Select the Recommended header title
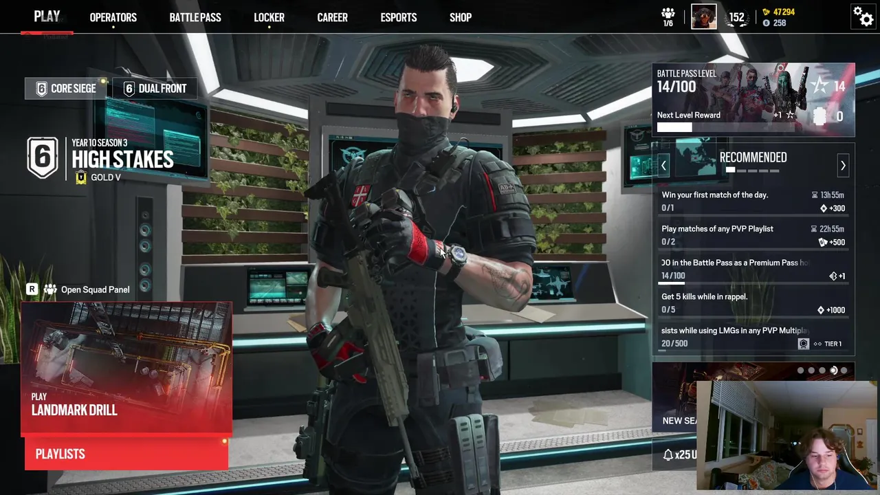The image size is (880, 495). 753,157
